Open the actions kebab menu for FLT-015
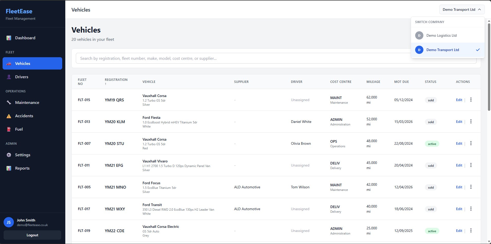 point(471,100)
